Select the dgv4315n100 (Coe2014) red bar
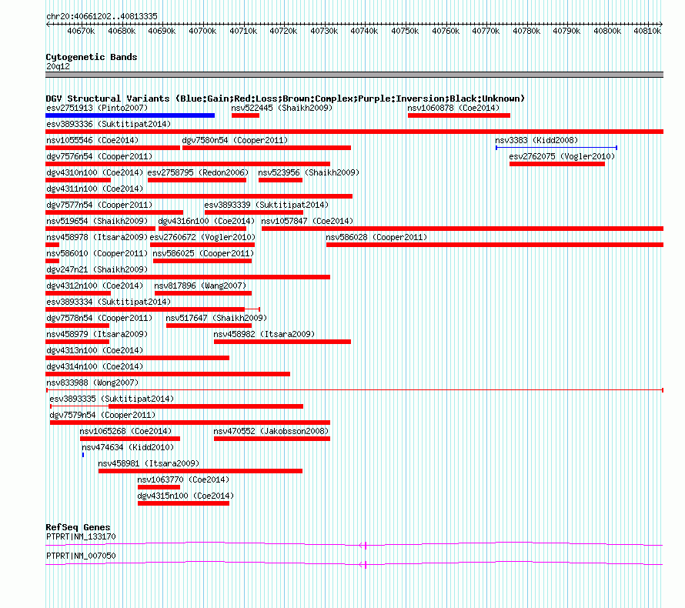This screenshot has height=608, width=685. coord(183,503)
